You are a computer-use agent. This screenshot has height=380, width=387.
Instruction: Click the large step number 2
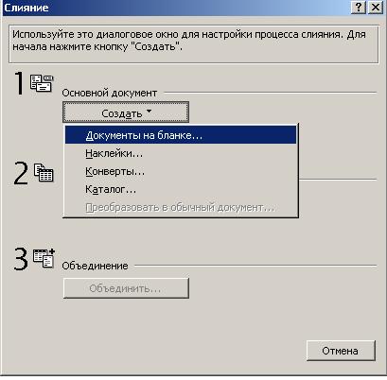coord(21,173)
